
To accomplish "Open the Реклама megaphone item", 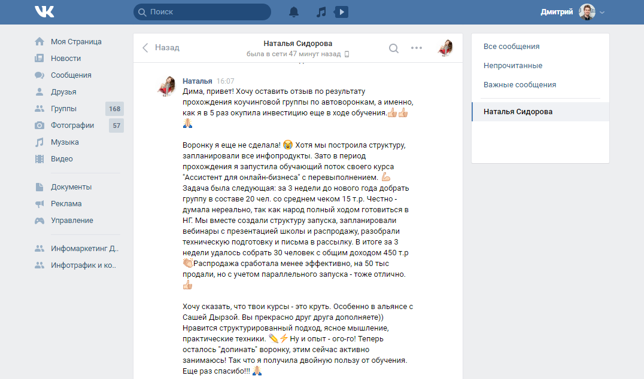I will 66,203.
